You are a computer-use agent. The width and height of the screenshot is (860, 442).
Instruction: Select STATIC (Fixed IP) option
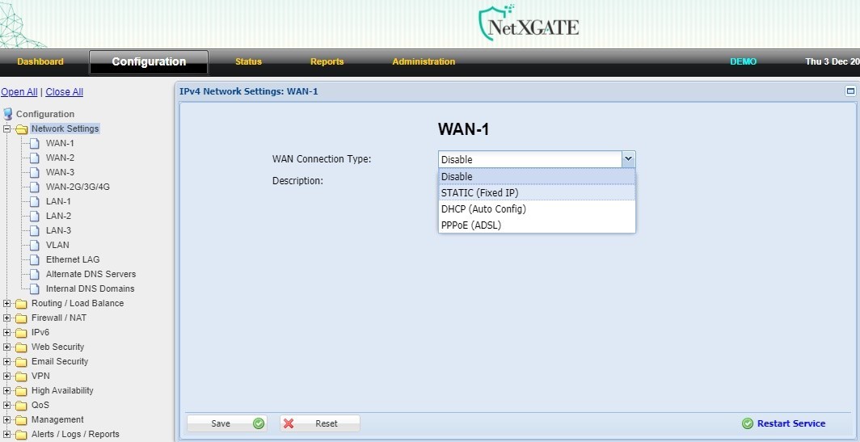tap(479, 192)
